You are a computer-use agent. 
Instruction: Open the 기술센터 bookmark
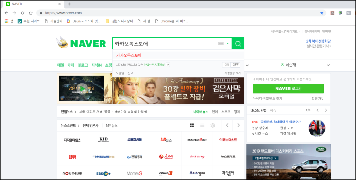(x=54, y=21)
